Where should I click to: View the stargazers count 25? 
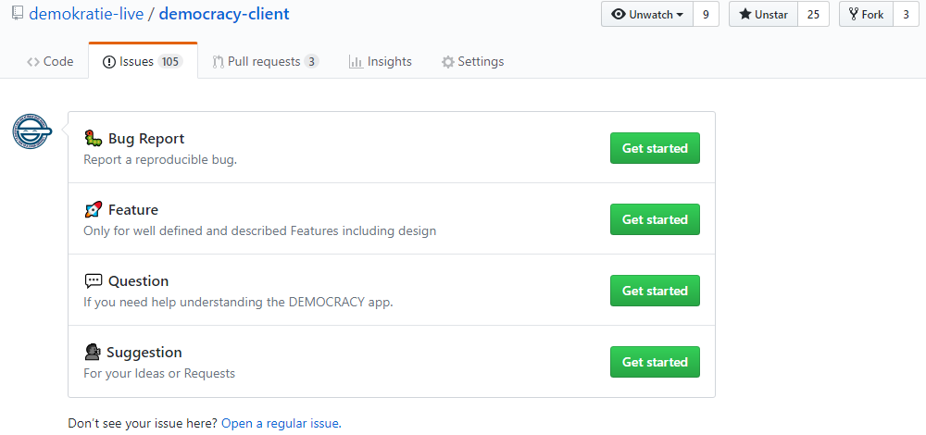click(813, 15)
